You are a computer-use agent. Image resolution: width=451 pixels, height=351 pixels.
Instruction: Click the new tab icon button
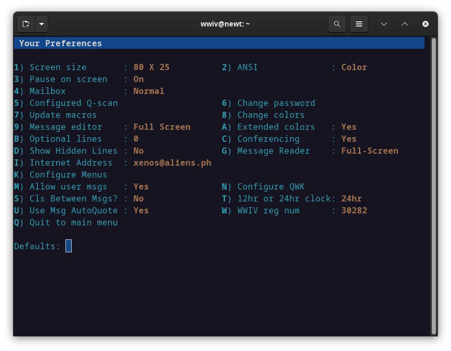(26, 24)
